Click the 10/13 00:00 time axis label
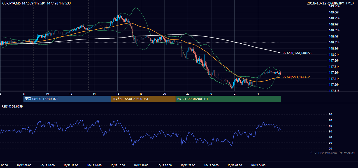Viewport: 358px width, 168px height. [211, 165]
